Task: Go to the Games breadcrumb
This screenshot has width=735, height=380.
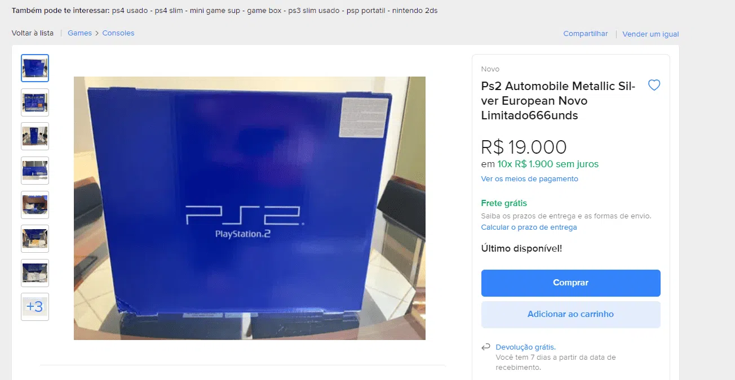Action: click(x=79, y=33)
